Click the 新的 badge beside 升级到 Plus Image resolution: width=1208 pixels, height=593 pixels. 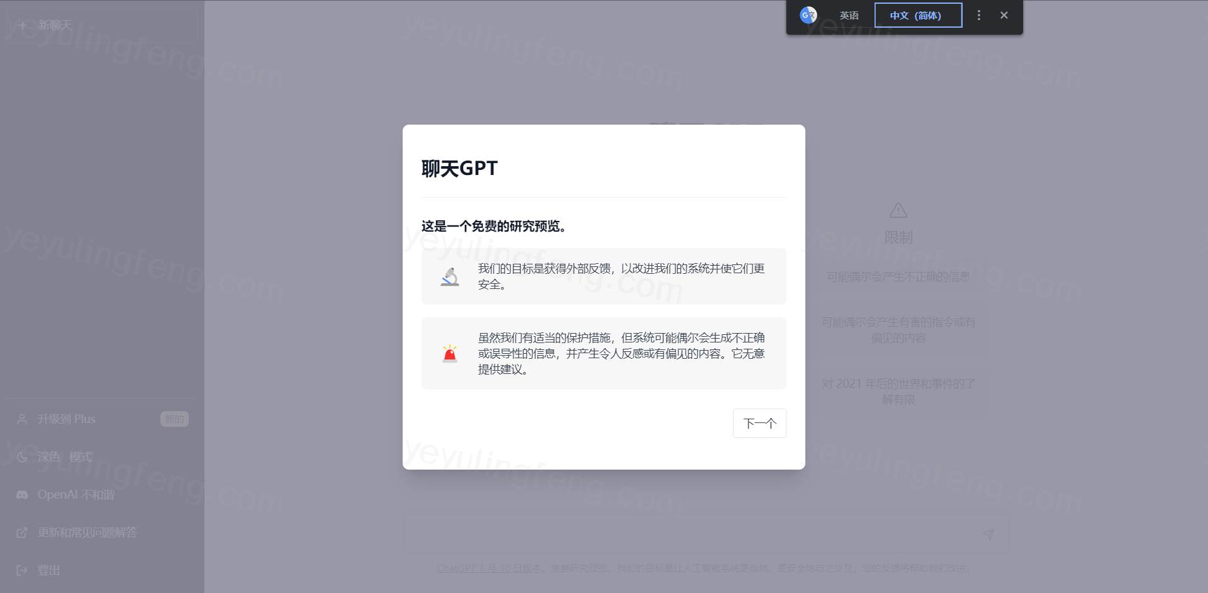coord(174,419)
